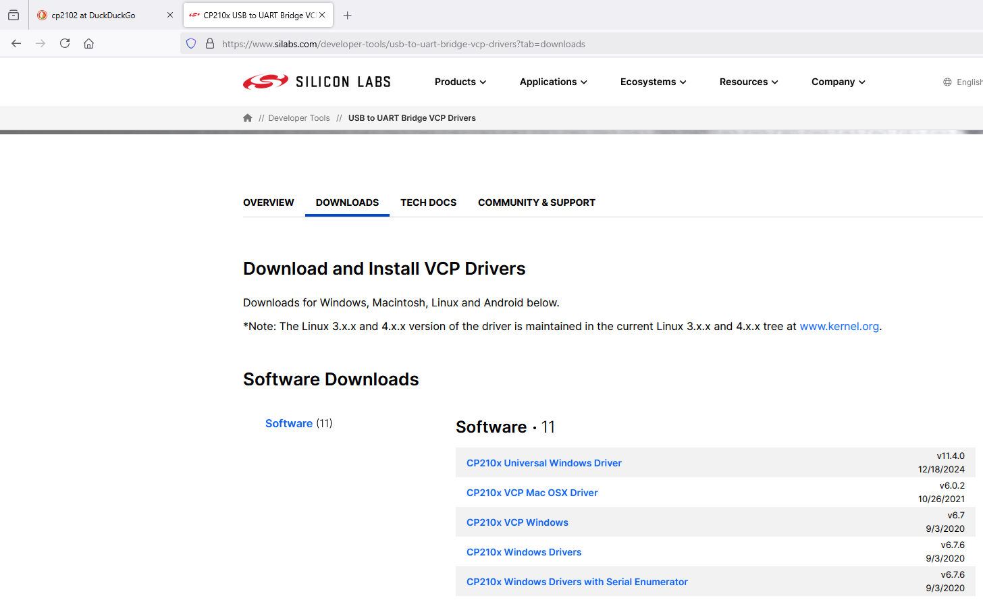
Task: Select the CP210x USB to UART Bridge tab
Action: (x=258, y=15)
